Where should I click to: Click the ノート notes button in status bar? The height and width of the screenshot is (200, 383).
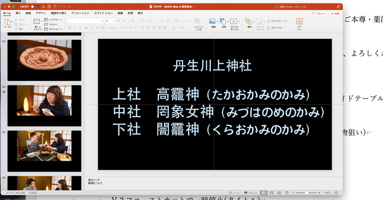pyautogui.click(x=235, y=193)
